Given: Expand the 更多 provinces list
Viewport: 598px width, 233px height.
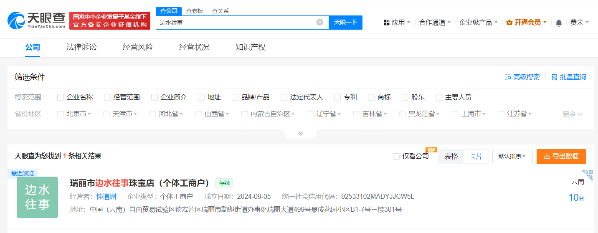Looking at the screenshot, I should click(572, 114).
